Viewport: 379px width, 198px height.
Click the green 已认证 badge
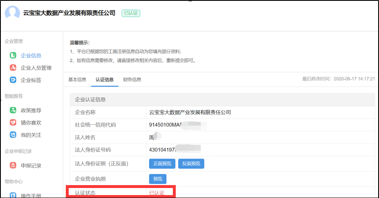pyautogui.click(x=131, y=13)
